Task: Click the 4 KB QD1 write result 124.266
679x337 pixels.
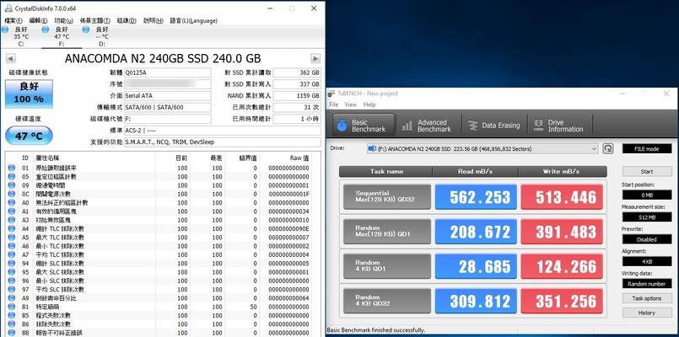Action: (x=562, y=266)
